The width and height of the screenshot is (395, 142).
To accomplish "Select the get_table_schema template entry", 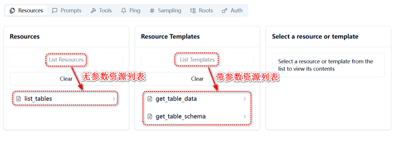I will [197, 116].
